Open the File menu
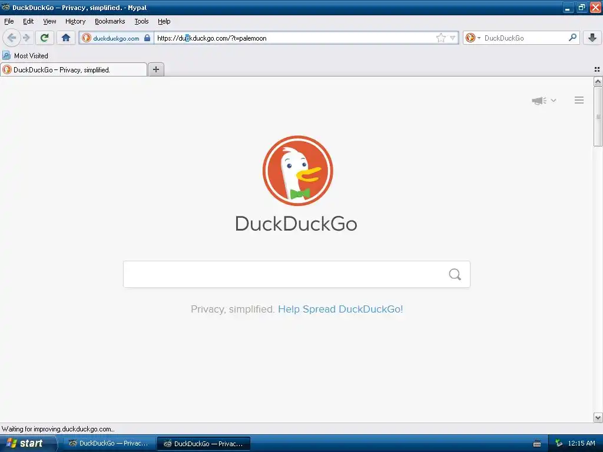 9,22
